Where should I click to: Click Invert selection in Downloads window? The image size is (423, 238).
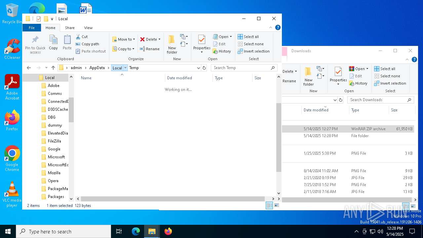coord(390,83)
